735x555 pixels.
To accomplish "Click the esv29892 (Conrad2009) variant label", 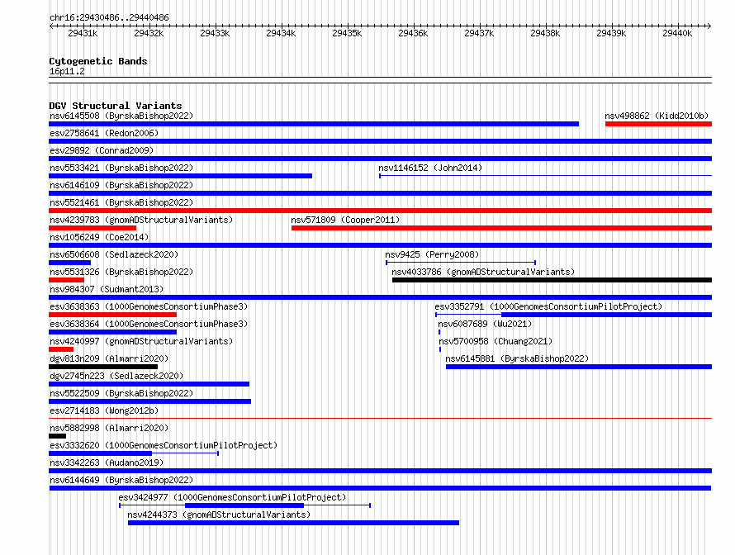I will coord(102,150).
